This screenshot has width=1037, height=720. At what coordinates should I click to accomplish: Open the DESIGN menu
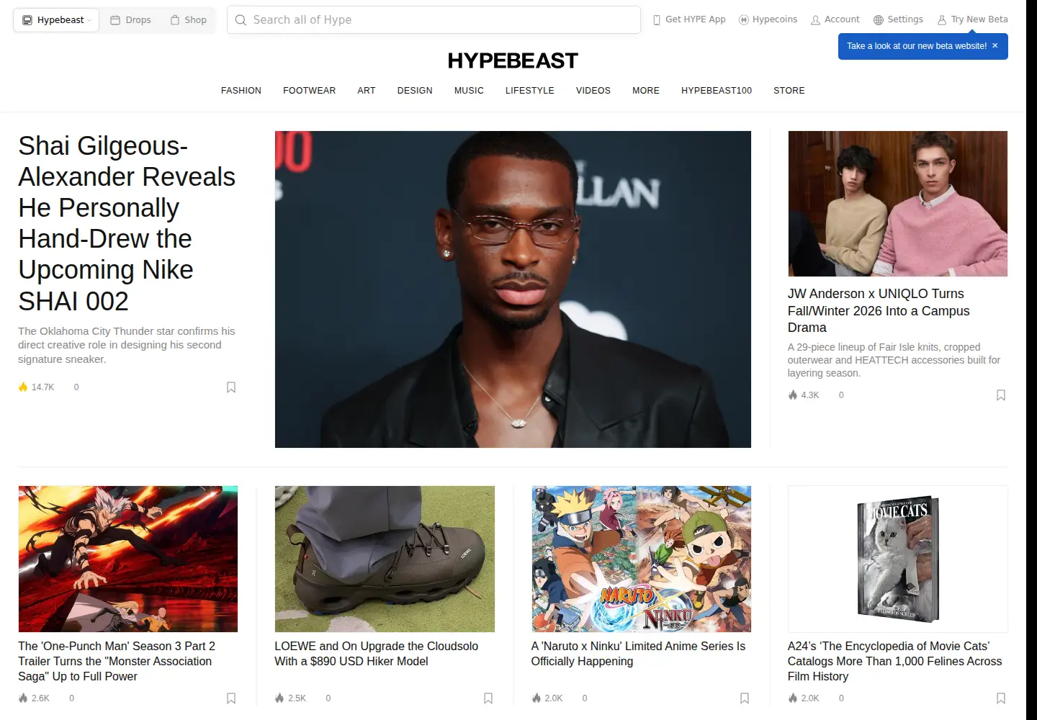coord(415,91)
